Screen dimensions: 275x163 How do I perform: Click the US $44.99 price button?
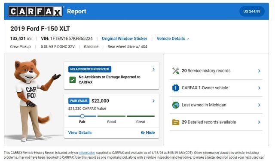point(252,12)
